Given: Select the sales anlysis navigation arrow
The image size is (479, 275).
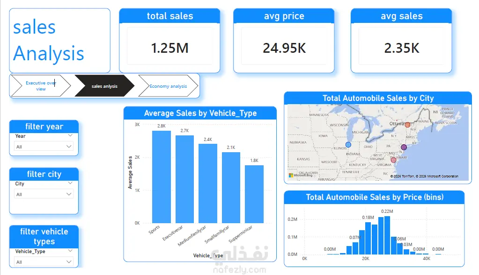Looking at the screenshot, I should point(104,86).
